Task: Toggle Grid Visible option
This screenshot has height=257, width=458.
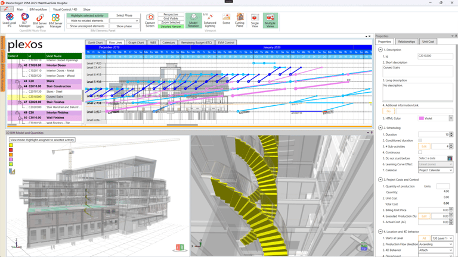Action: [x=171, y=18]
